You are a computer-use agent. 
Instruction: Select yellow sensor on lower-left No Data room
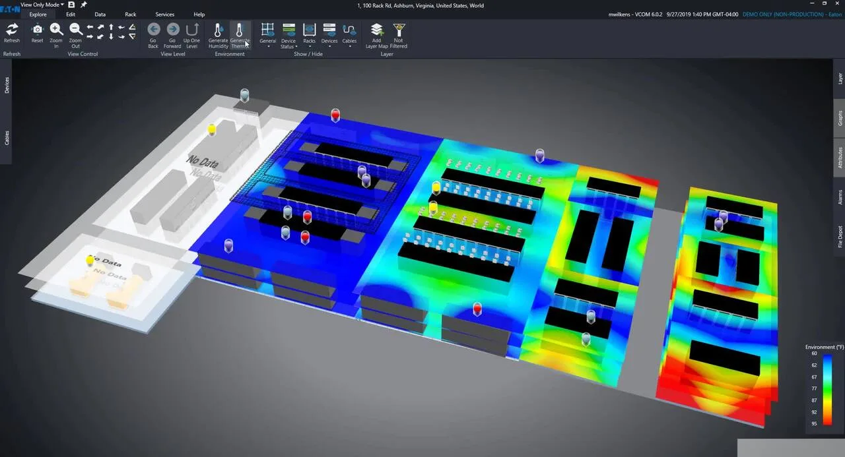(x=90, y=261)
